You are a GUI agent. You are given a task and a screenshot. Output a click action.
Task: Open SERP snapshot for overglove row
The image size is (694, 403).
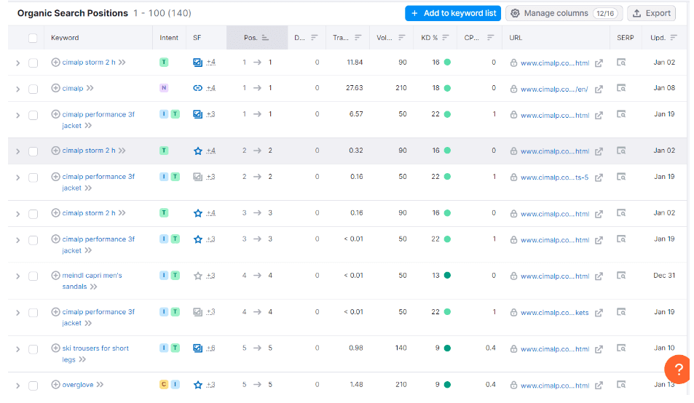[621, 384]
